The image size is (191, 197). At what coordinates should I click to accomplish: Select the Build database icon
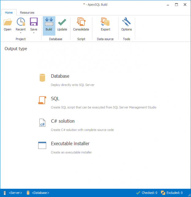click(49, 22)
